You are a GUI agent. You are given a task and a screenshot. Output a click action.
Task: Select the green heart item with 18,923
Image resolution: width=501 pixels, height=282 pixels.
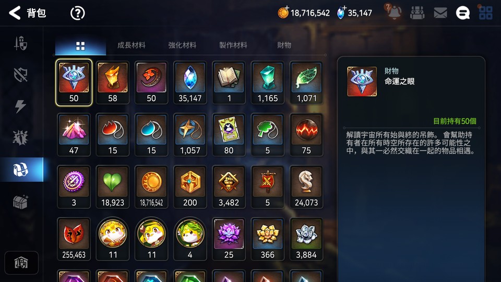pyautogui.click(x=113, y=187)
